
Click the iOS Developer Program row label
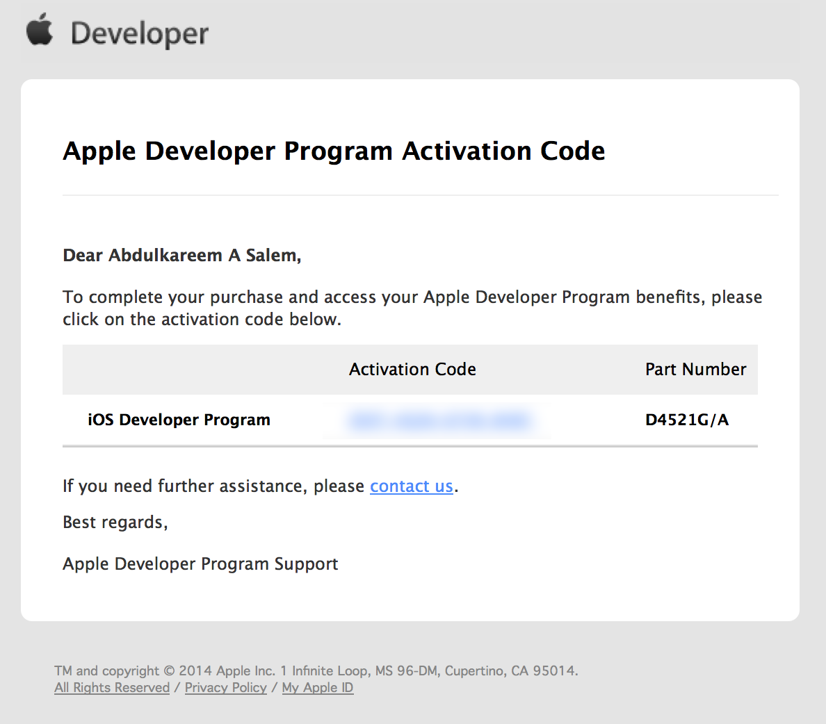coord(179,420)
